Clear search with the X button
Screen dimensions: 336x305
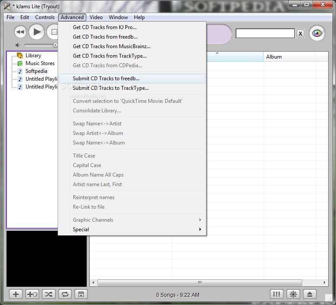[300, 33]
